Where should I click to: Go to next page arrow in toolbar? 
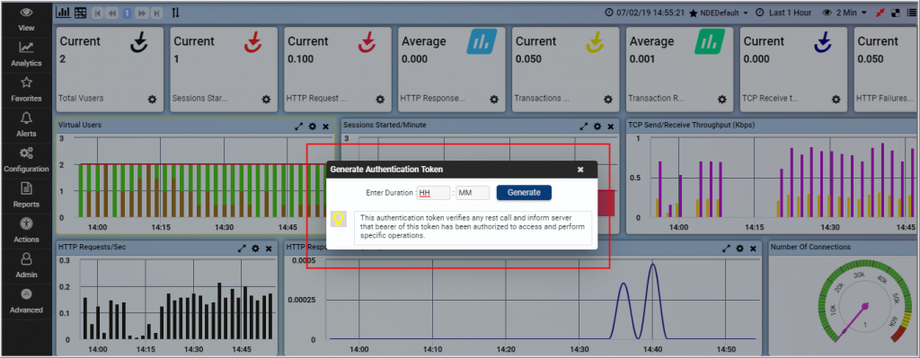(141, 13)
